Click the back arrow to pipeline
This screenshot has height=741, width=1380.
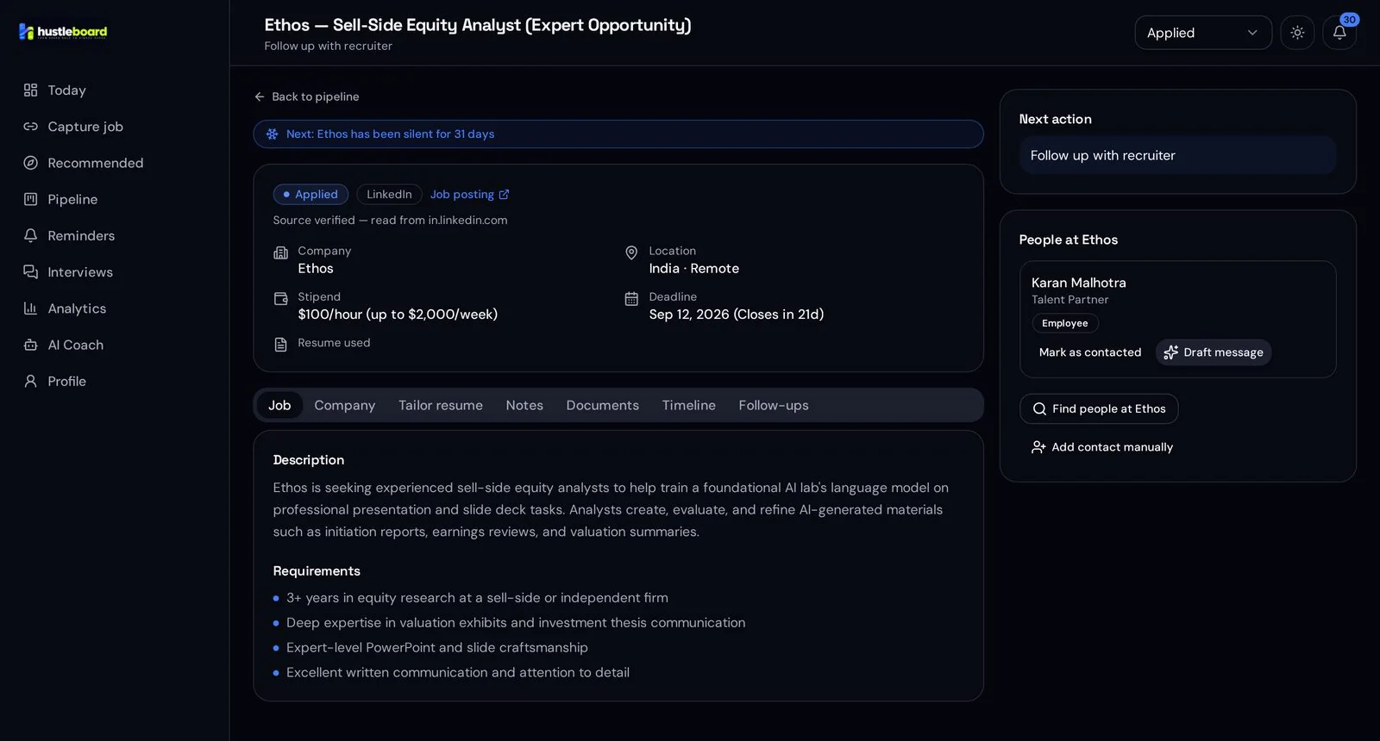[260, 97]
